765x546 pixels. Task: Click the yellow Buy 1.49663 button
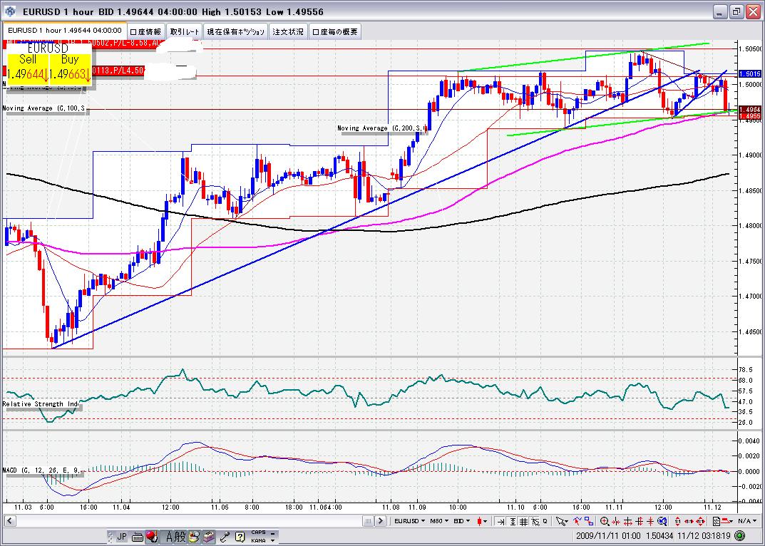coord(70,68)
